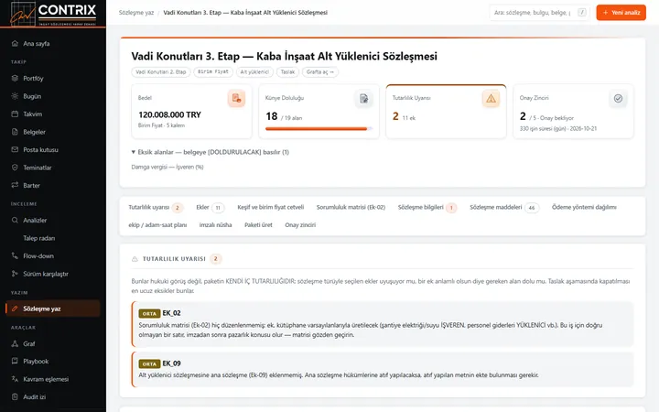The image size is (659, 412).
Task: Select Keşif ve birim fiyat cetveli tab
Action: [271, 207]
